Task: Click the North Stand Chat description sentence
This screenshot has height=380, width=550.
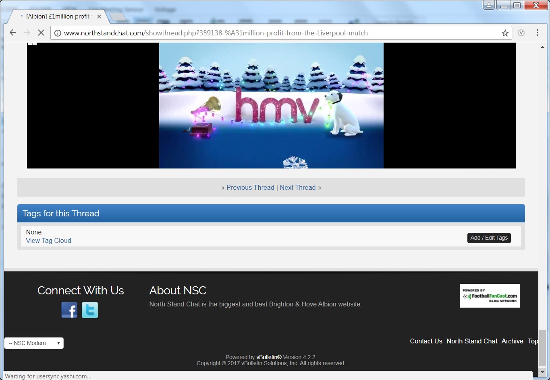Action: coord(255,304)
